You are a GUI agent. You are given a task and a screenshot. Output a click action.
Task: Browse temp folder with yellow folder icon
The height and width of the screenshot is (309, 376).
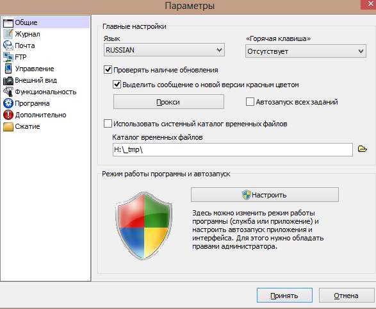point(362,149)
